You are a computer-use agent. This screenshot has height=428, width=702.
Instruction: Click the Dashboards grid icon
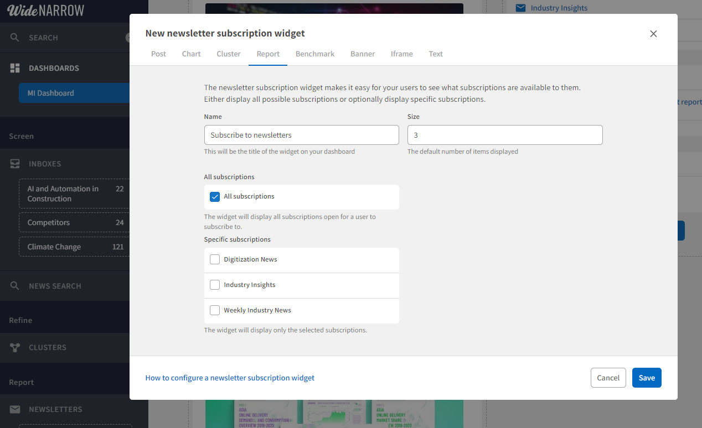[x=15, y=68]
